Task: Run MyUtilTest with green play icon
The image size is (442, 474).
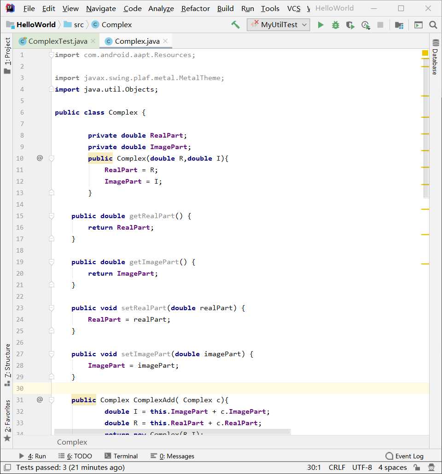Action: pos(320,25)
